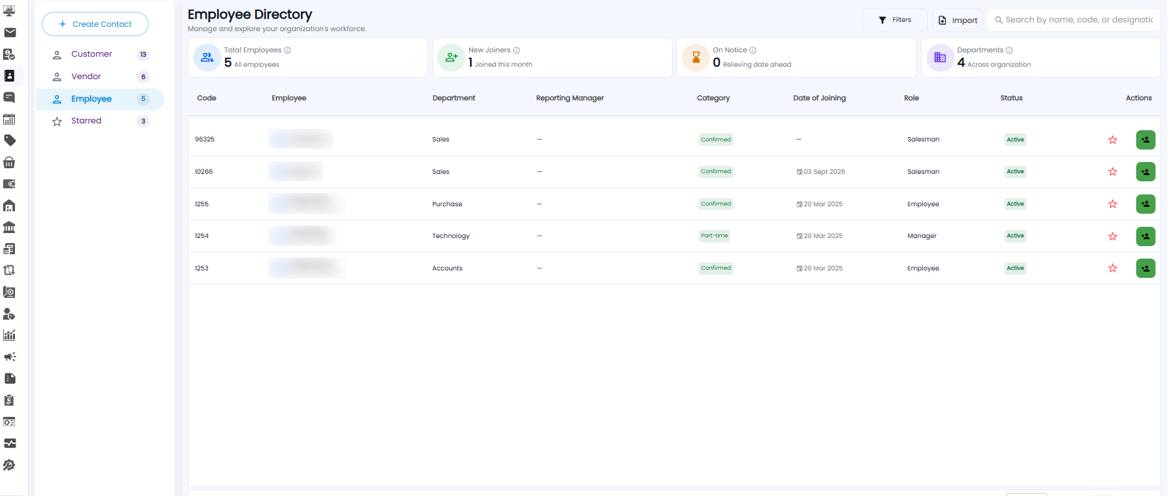Open the chat message sidebar icon
The width and height of the screenshot is (1168, 496).
click(x=9, y=97)
